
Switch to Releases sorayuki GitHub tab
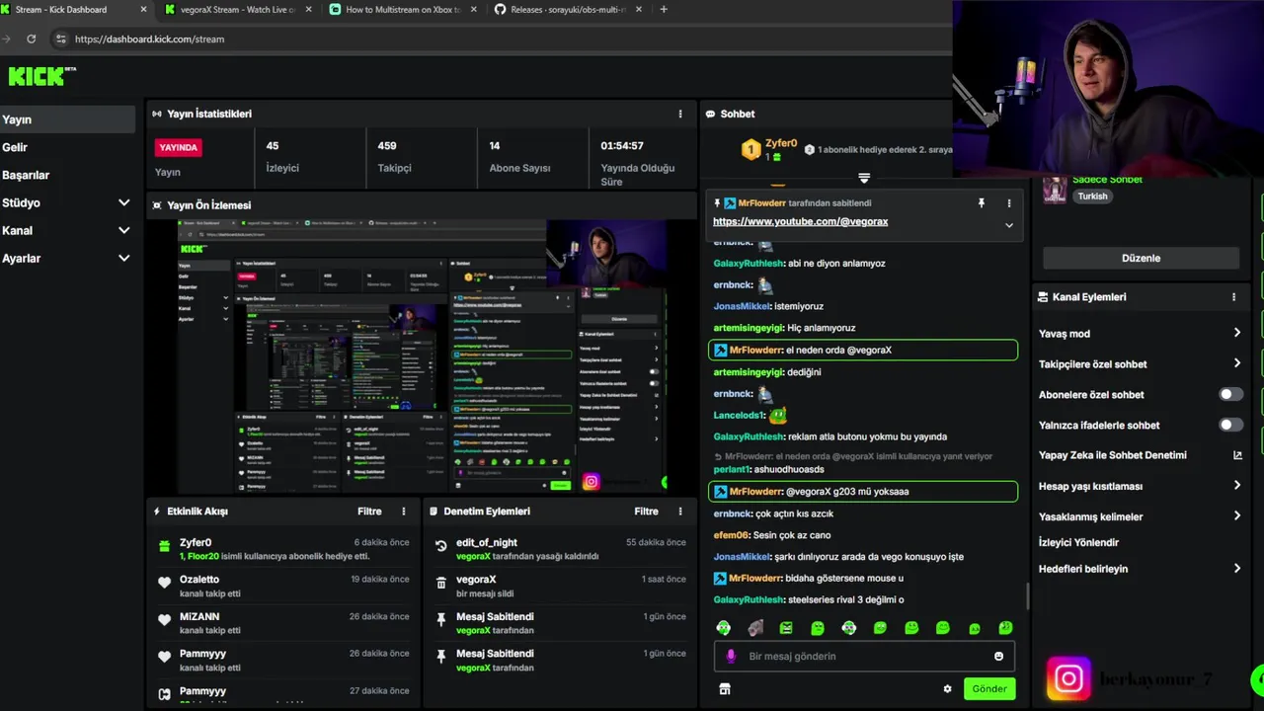coord(568,10)
